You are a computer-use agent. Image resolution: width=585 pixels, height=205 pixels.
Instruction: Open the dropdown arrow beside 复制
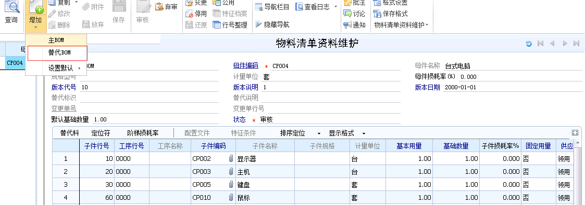[x=76, y=2]
